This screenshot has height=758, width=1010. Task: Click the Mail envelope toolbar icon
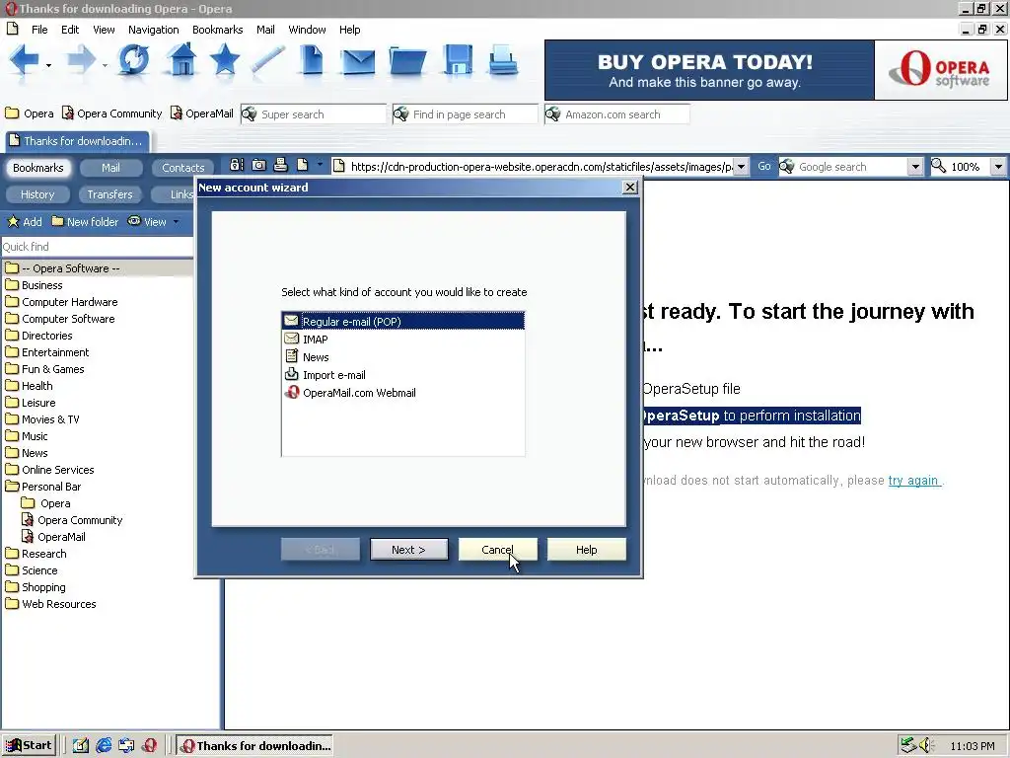click(x=358, y=62)
